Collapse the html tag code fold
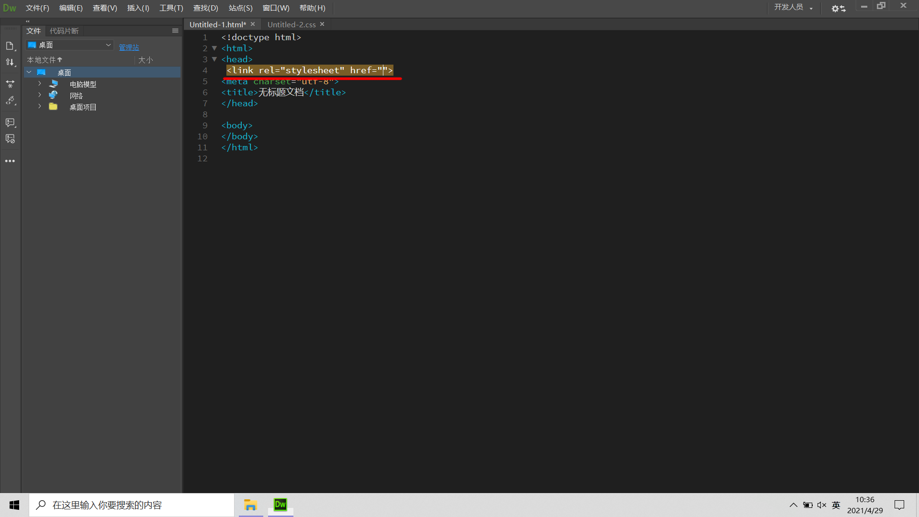919x517 pixels. [x=214, y=48]
